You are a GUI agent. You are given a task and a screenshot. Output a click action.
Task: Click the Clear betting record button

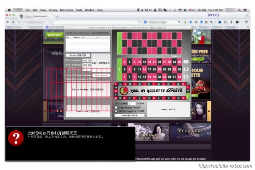pyautogui.click(x=129, y=115)
